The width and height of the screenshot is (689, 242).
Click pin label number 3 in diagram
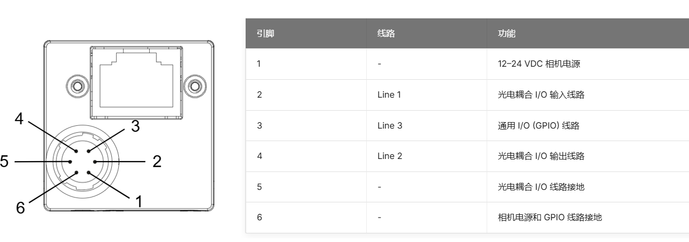[136, 126]
